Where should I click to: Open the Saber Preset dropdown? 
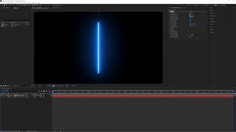(x=196, y=13)
